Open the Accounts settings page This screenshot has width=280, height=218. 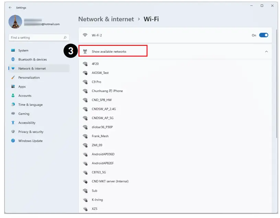click(25, 96)
